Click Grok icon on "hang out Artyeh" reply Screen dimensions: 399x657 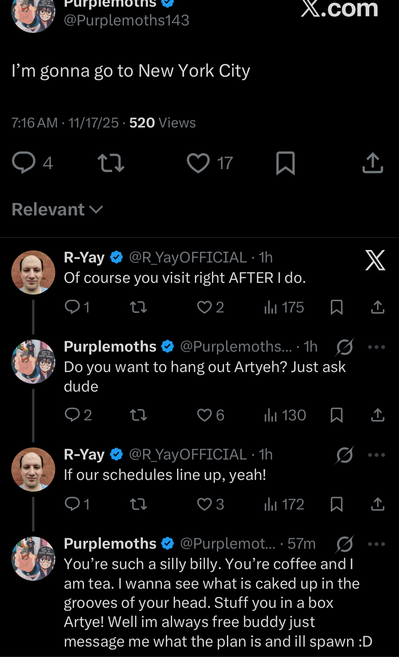[345, 347]
